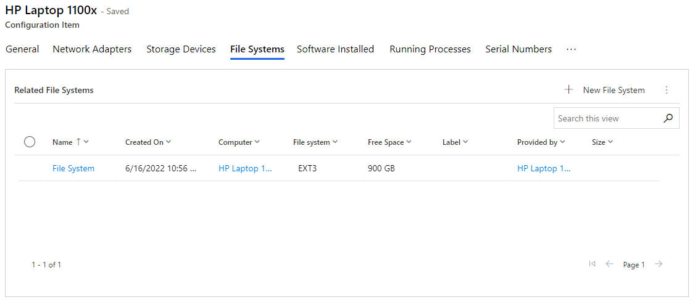This screenshot has width=695, height=305.
Task: Open the File System record link
Action: pos(73,168)
